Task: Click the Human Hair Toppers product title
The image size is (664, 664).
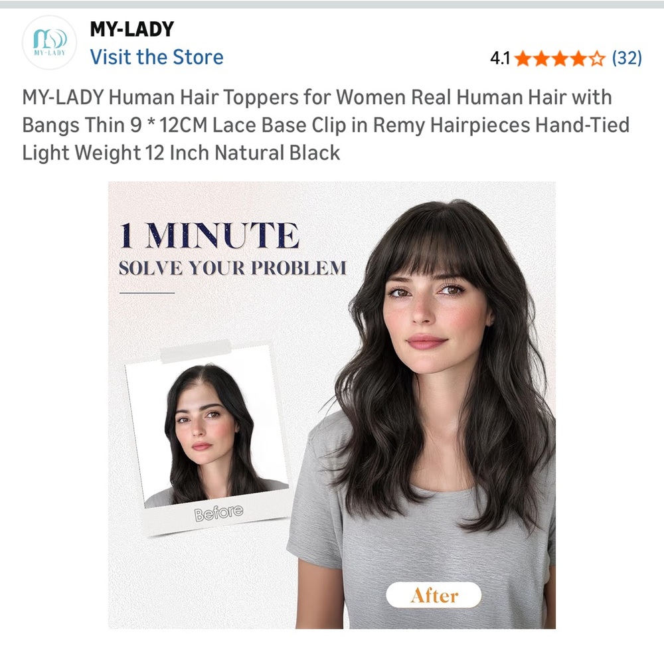Action: click(325, 125)
